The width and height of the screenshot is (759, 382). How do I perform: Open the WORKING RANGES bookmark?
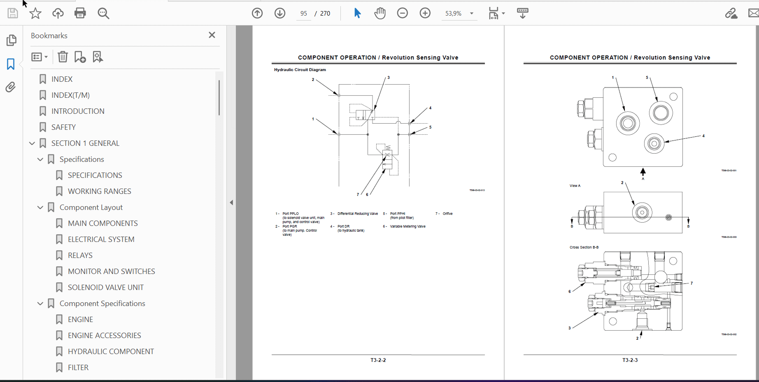tap(99, 191)
